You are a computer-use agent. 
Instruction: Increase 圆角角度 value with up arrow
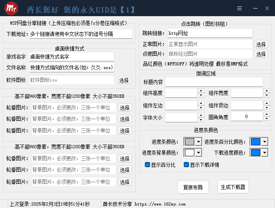[266, 114]
